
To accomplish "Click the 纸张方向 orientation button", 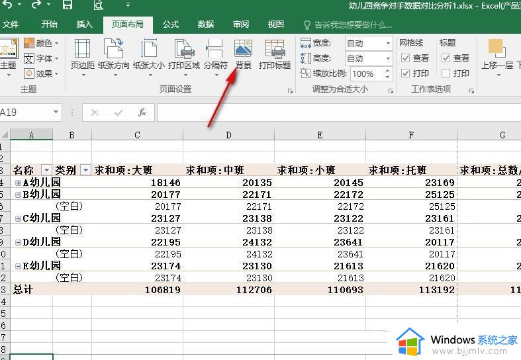I will click(x=114, y=57).
